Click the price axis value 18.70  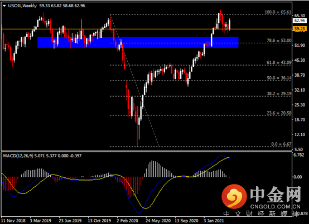point(300,120)
